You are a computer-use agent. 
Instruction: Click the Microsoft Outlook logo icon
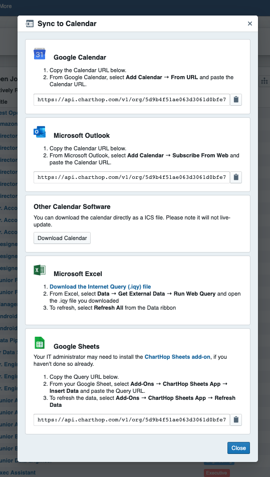[x=40, y=132]
